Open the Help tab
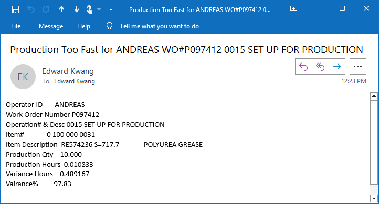The image size is (379, 204). pos(83,26)
